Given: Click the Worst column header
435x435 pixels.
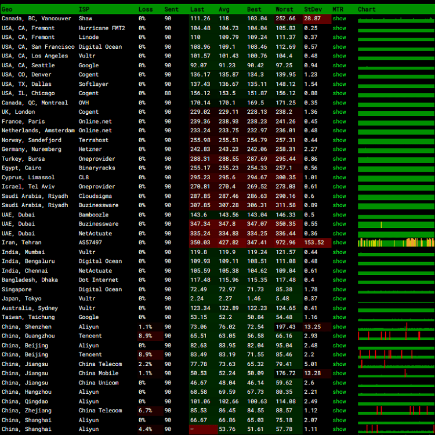Looking at the screenshot, I should pyautogui.click(x=284, y=9).
